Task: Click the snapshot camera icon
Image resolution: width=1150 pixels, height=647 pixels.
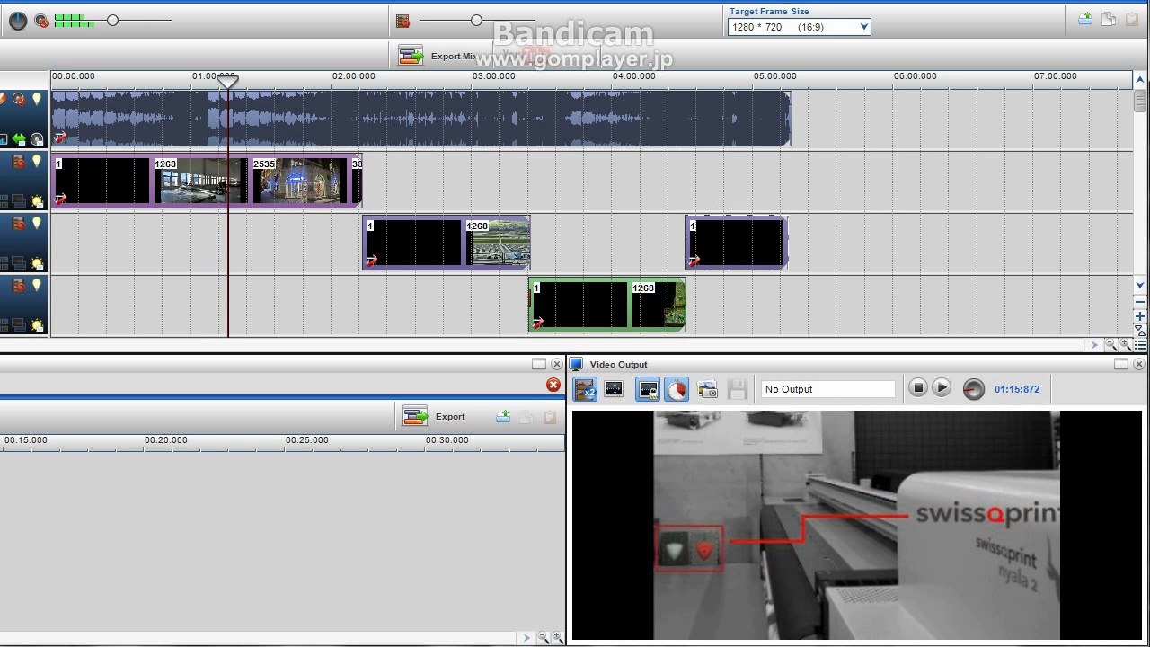Action: tap(707, 389)
